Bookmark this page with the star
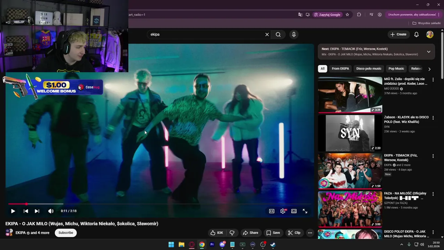 (x=347, y=15)
